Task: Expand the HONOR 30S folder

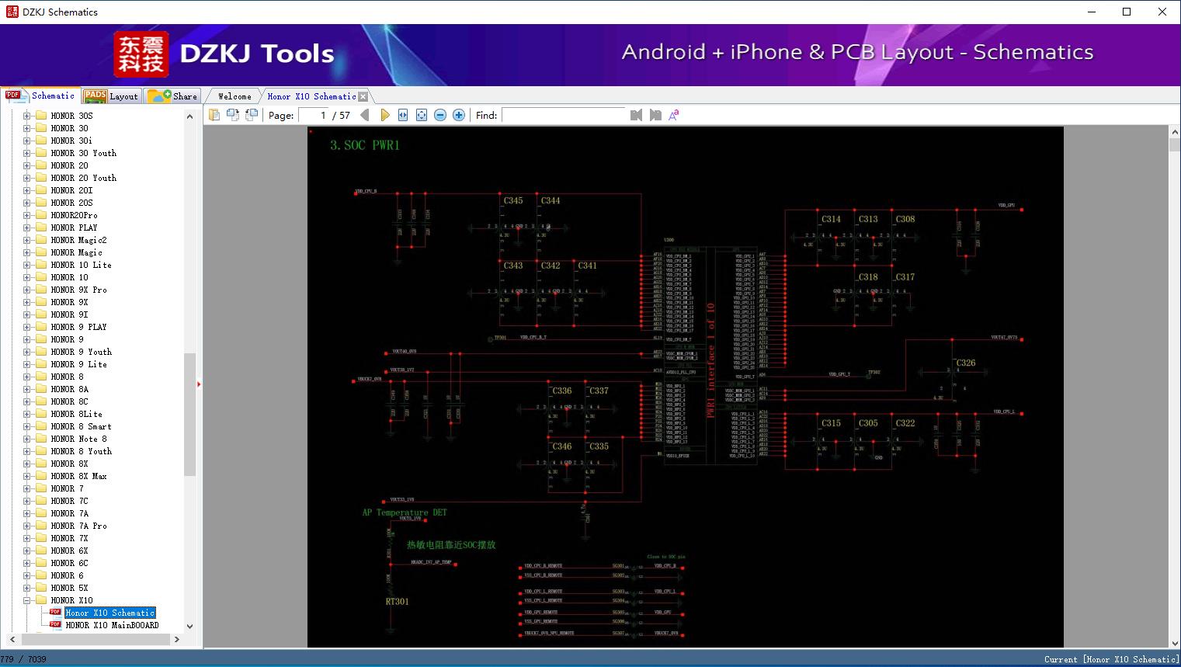Action: tap(27, 116)
